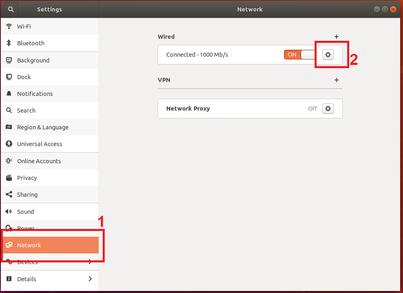Open the Background settings panel
Viewport: 403px width, 293px height.
pos(33,60)
